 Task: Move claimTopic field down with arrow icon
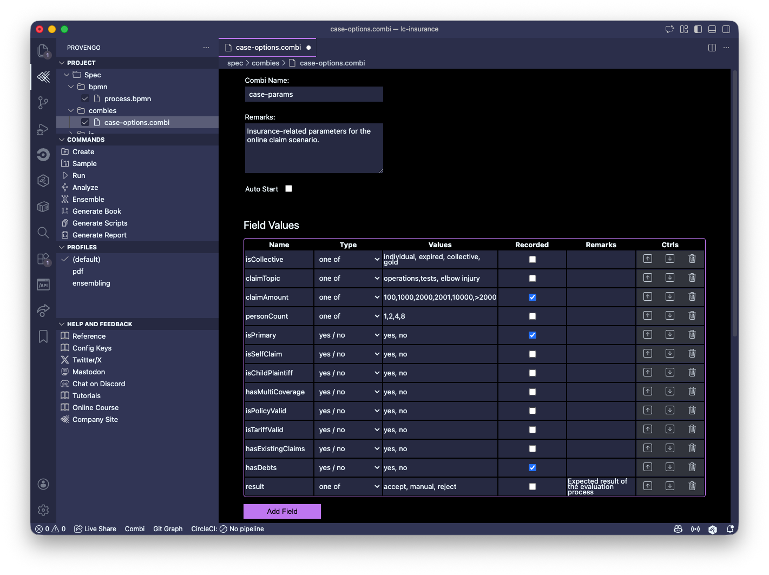click(x=669, y=278)
